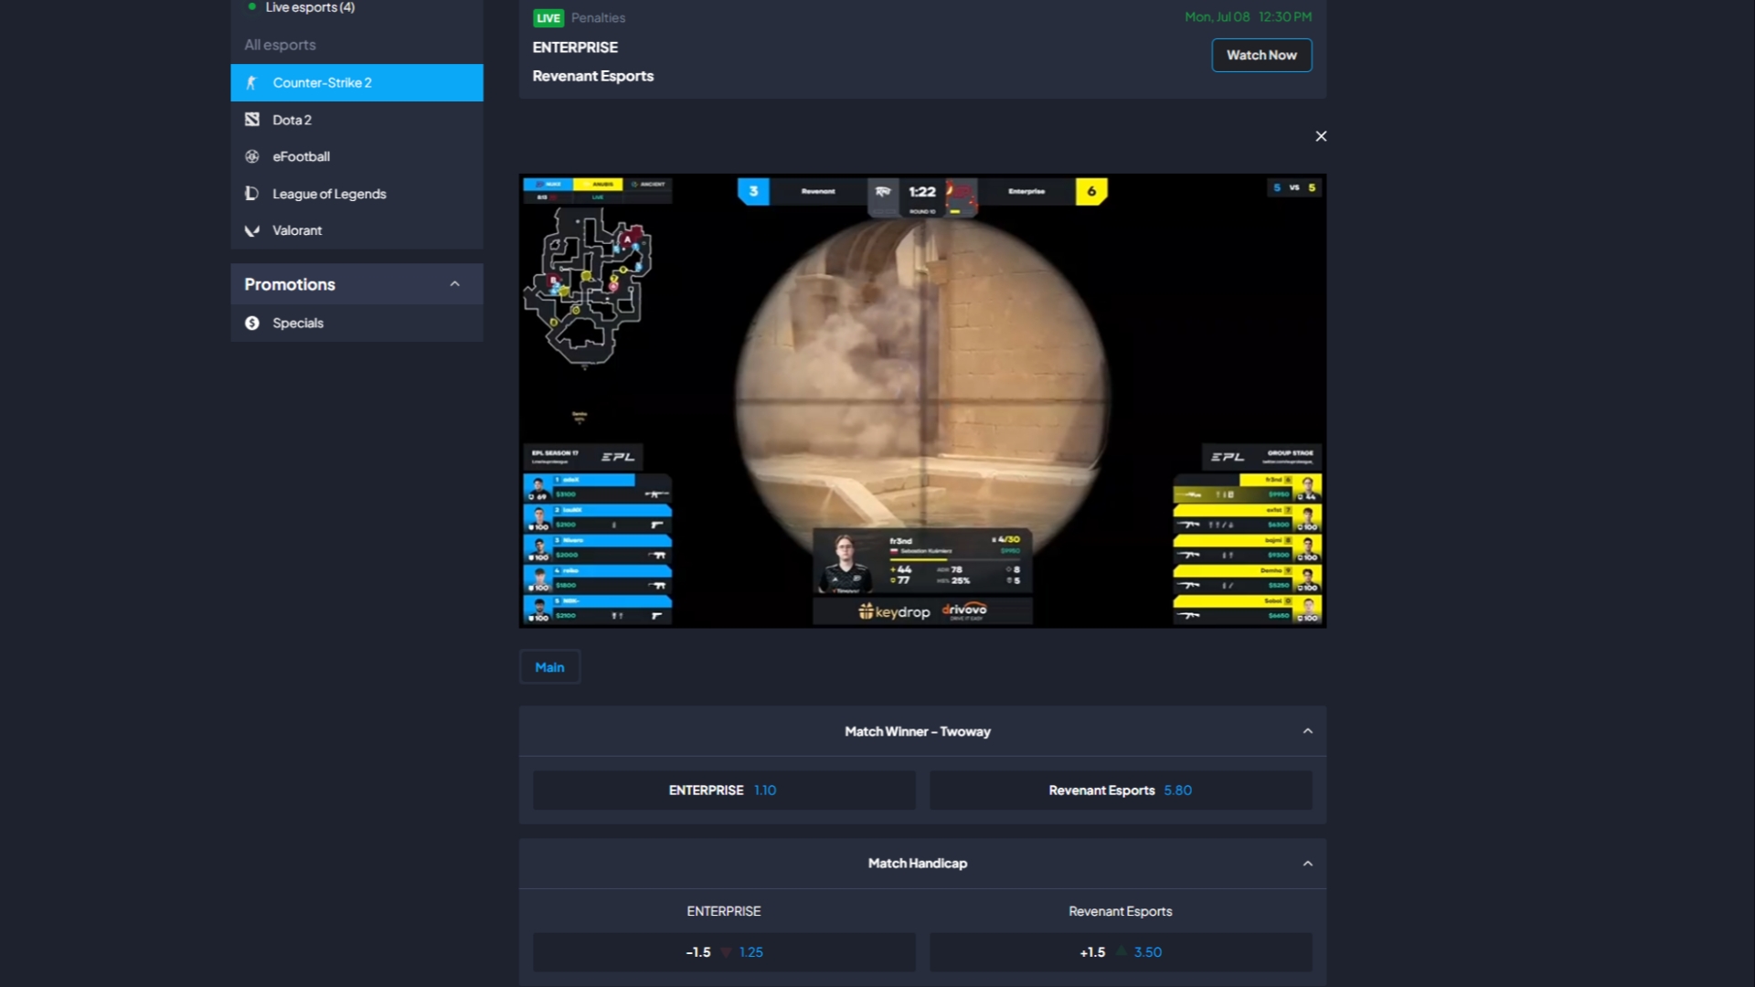Viewport: 1755px width, 987px height.
Task: Click the Match Handicap title
Action: tap(918, 864)
